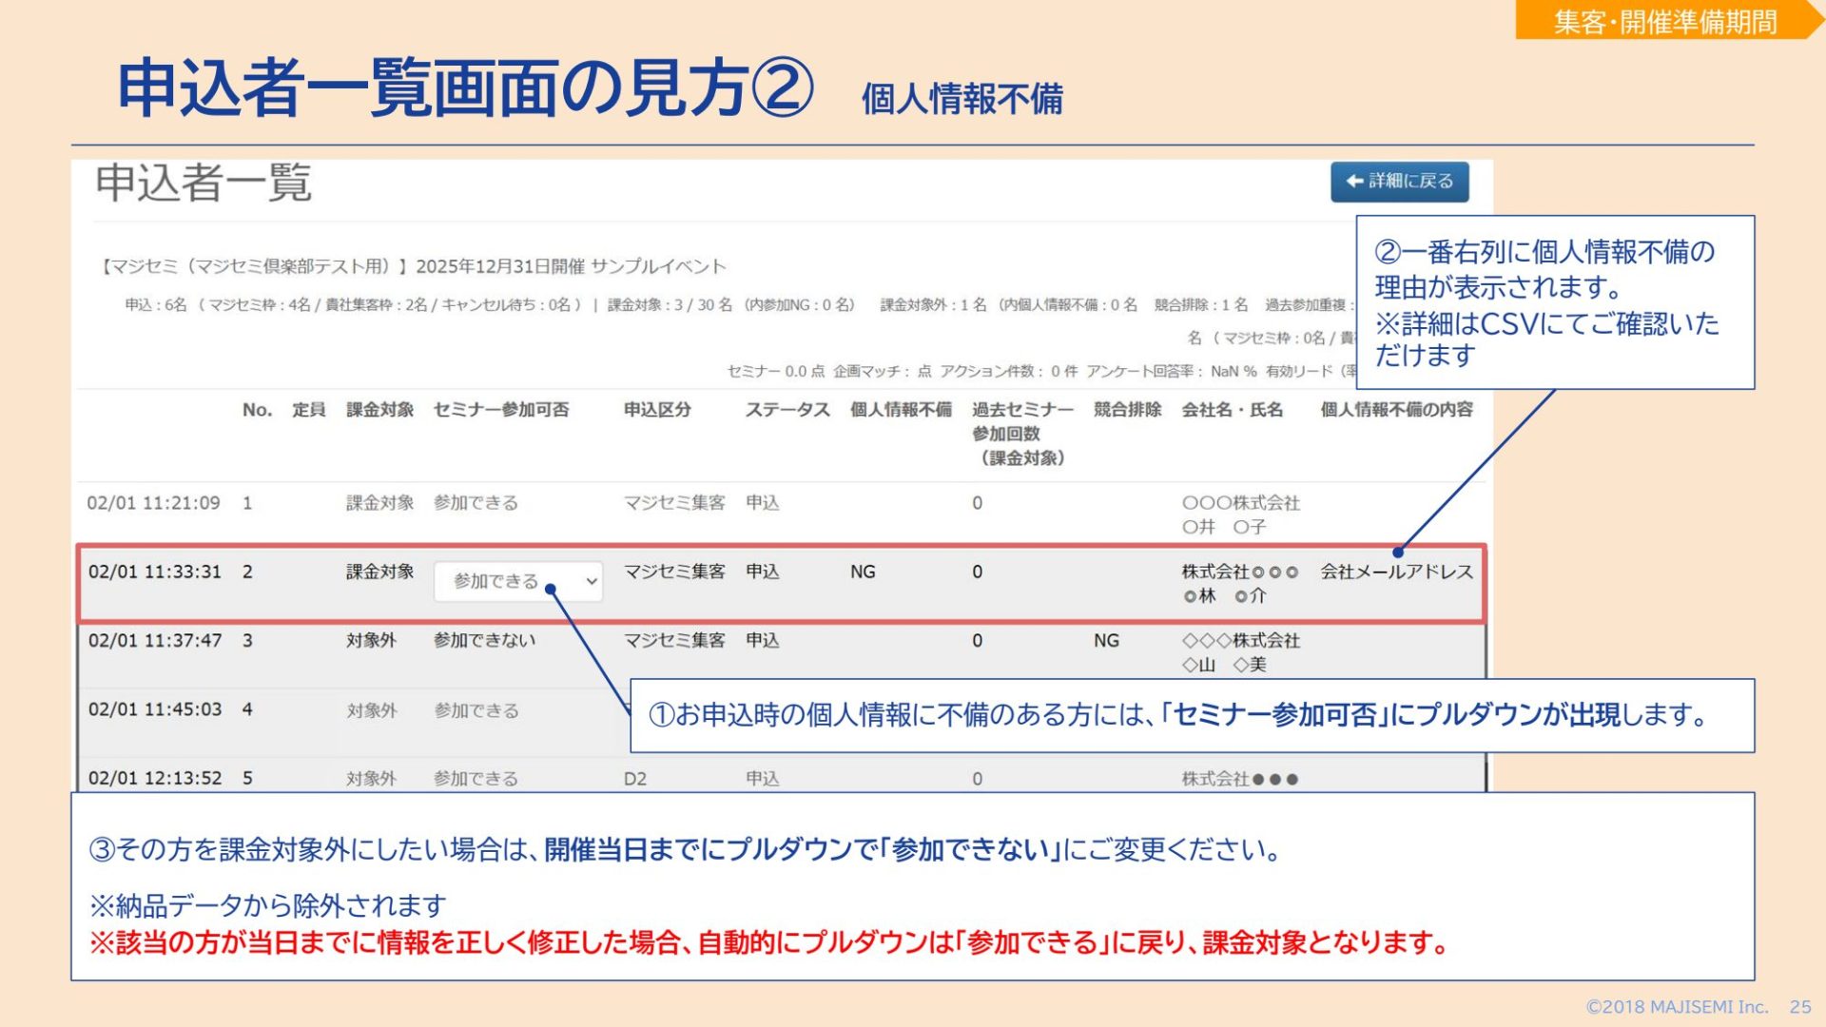Click the 課金対象 column header

(379, 410)
